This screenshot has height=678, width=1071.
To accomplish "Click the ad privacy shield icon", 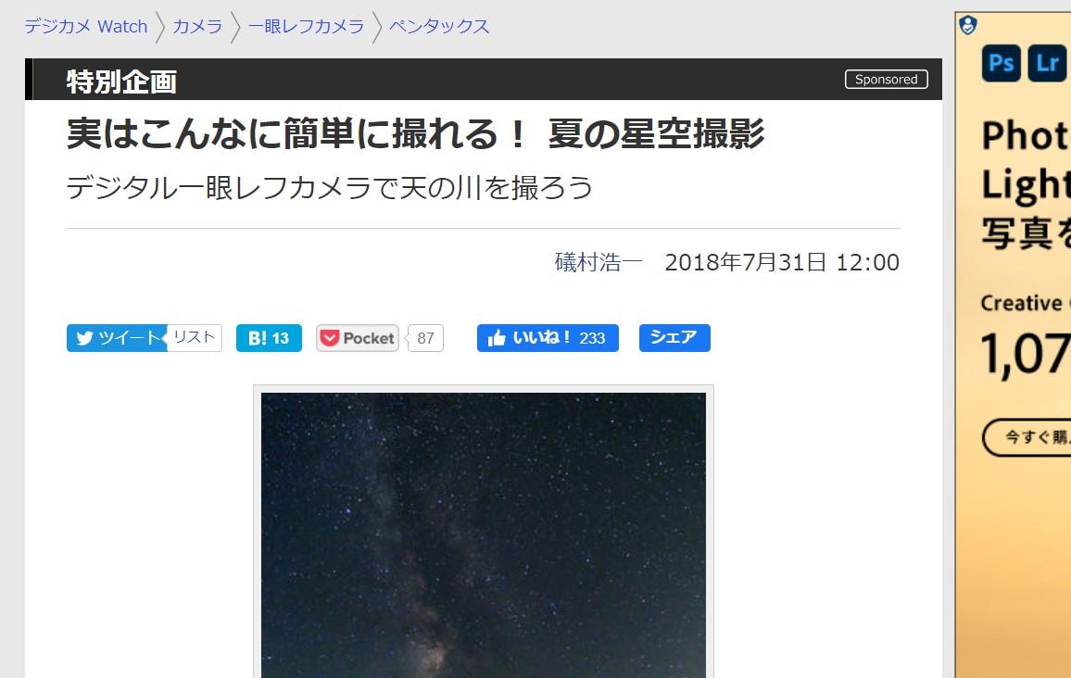I will click(968, 25).
